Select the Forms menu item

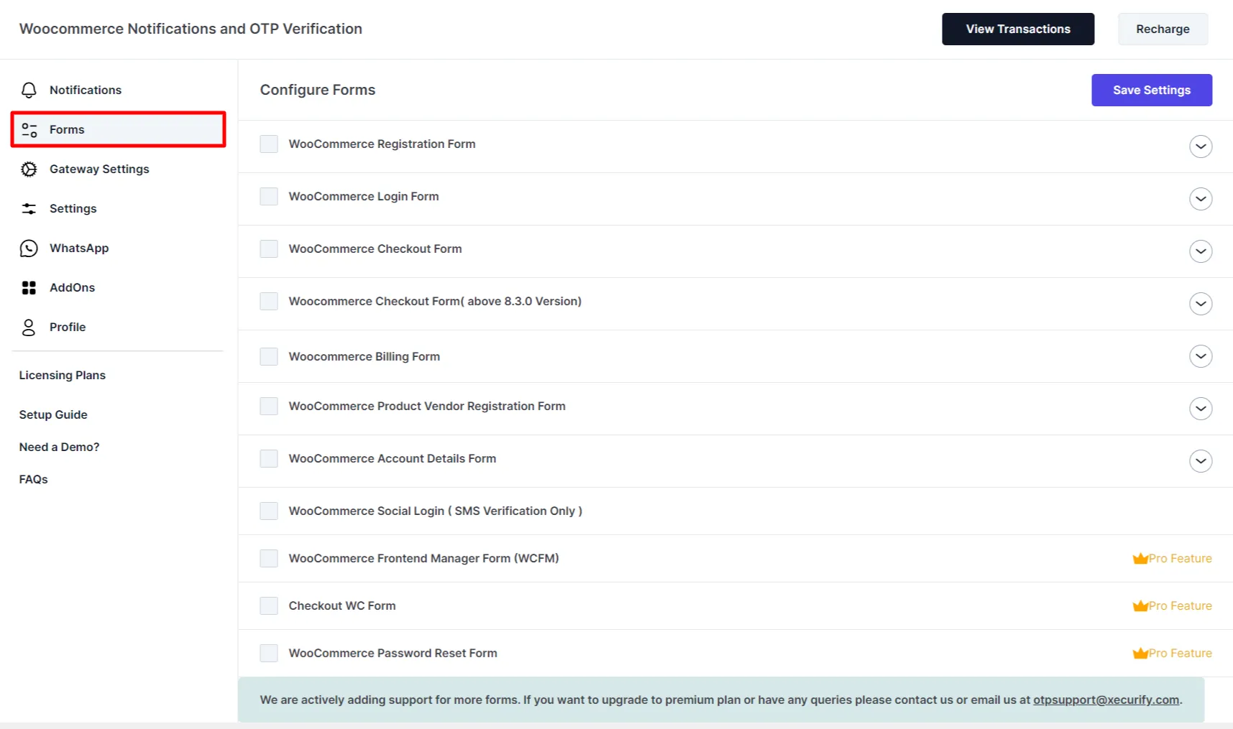pyautogui.click(x=118, y=129)
